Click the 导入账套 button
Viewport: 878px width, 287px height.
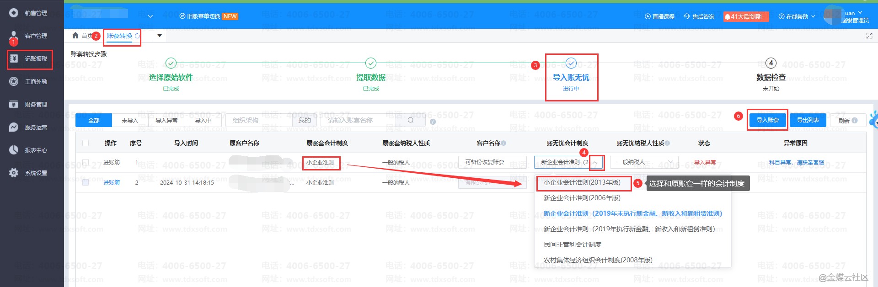767,120
